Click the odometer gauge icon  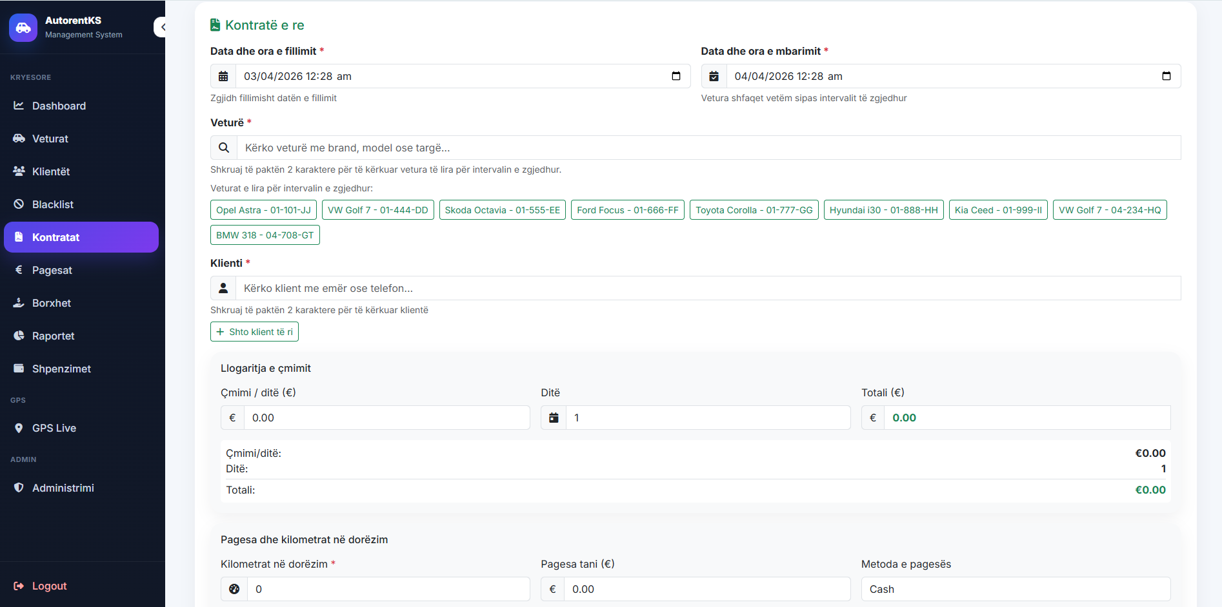coord(234,589)
